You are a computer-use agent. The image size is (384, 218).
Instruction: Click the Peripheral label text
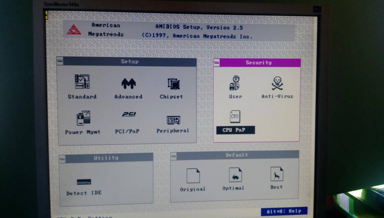pyautogui.click(x=172, y=131)
